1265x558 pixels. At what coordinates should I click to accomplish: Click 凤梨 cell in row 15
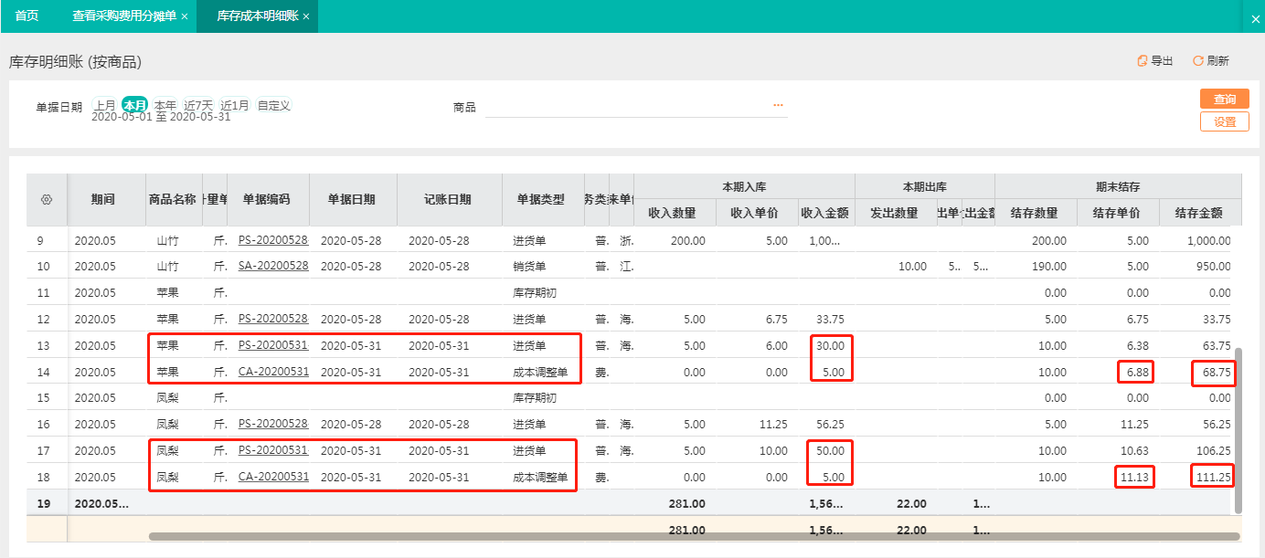pos(167,398)
